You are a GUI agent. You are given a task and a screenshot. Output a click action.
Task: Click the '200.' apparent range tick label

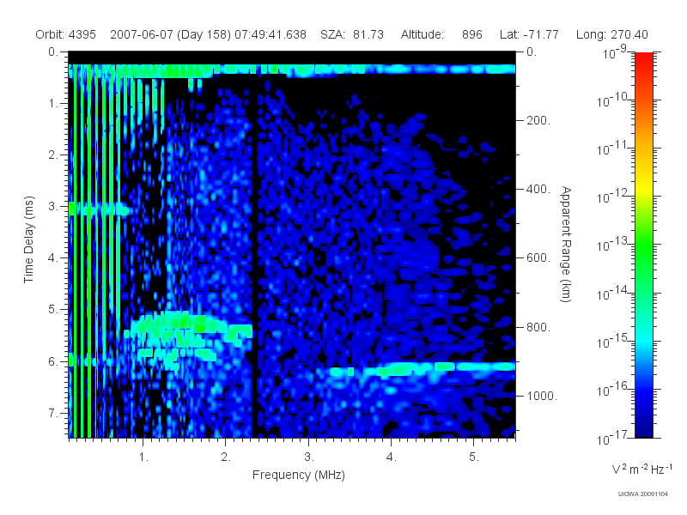coord(538,120)
